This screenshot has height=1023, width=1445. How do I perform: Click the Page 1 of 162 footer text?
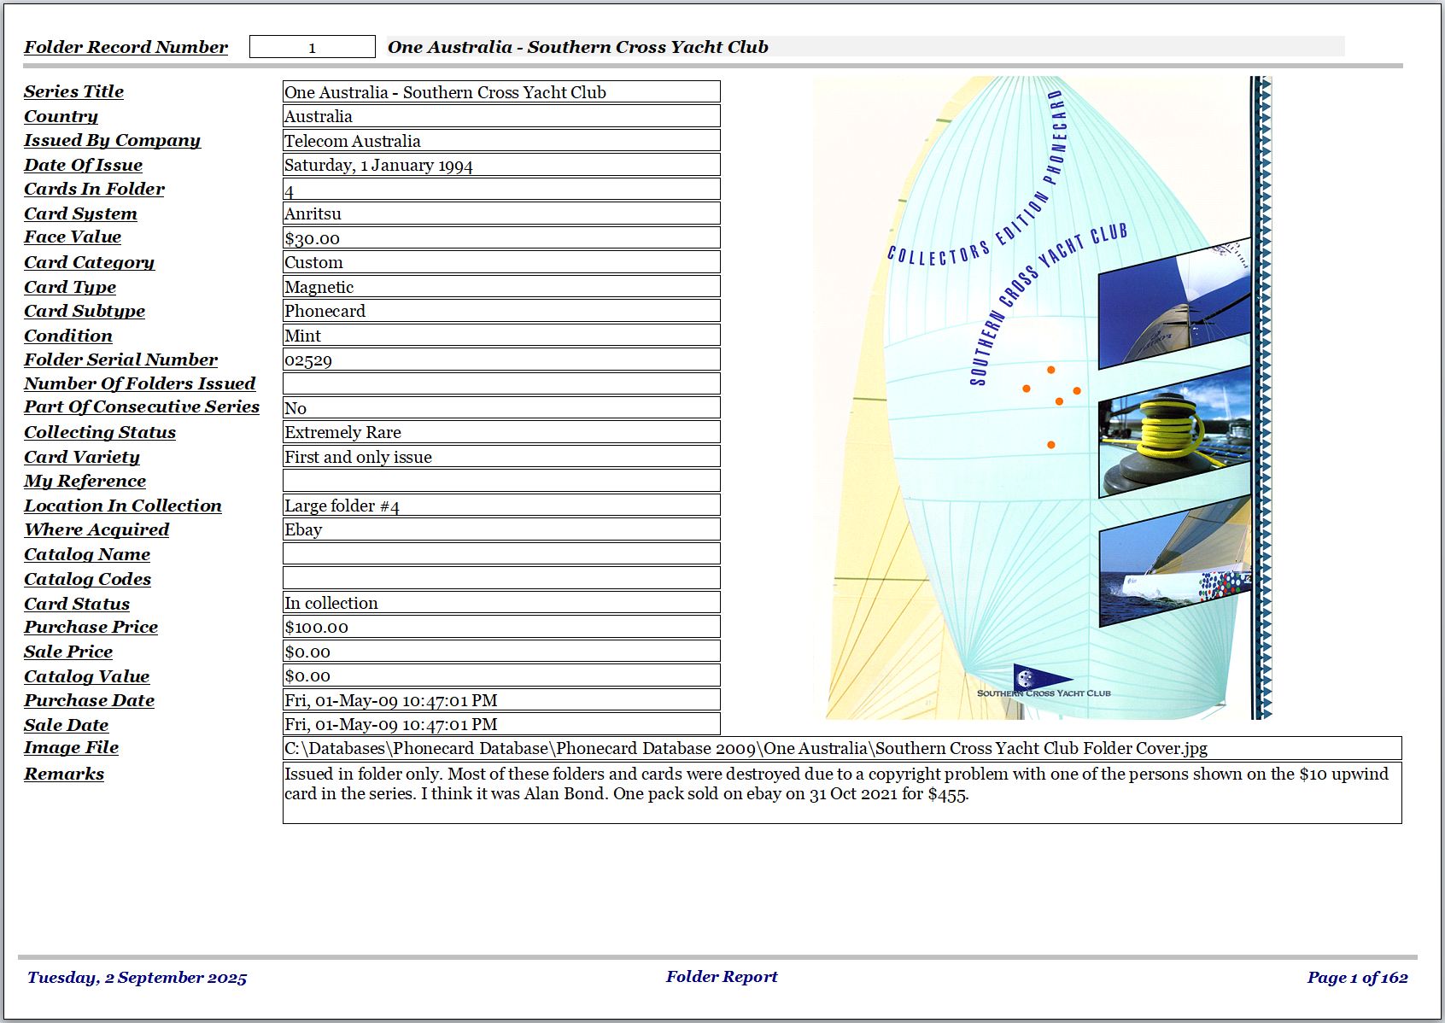[x=1357, y=978]
